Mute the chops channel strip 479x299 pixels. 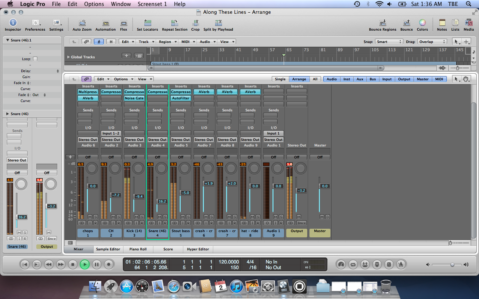click(x=90, y=217)
